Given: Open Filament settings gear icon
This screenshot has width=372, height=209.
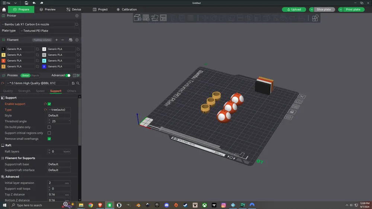Looking at the screenshot, I should coord(77,40).
